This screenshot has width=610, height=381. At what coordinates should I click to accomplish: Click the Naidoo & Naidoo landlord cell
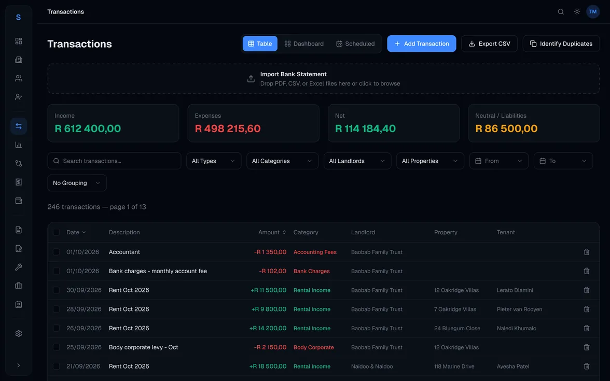point(372,366)
